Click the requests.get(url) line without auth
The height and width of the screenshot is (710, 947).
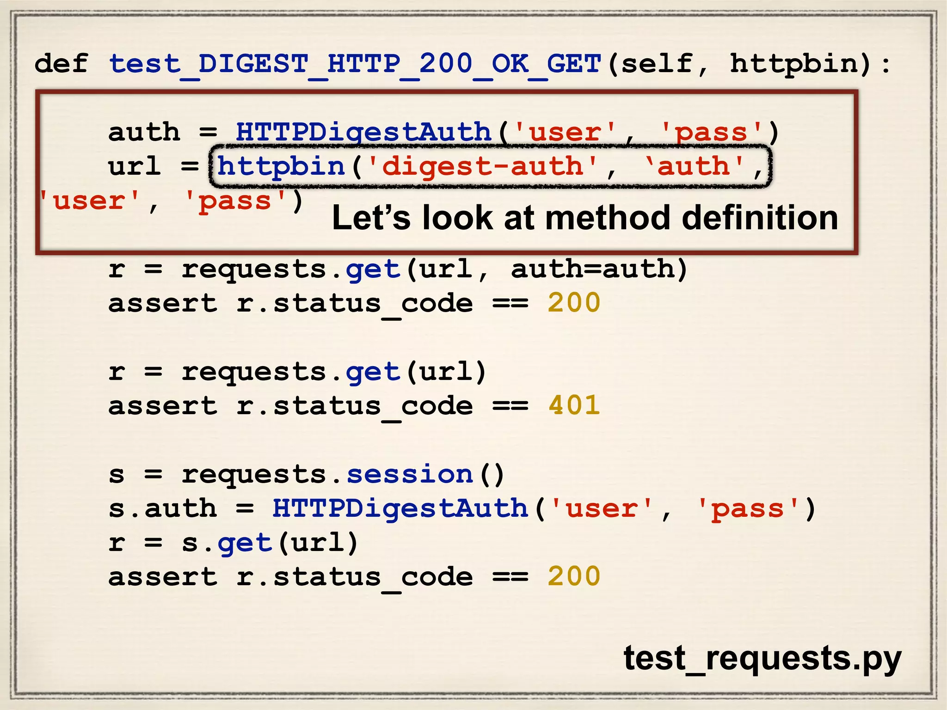(x=297, y=372)
